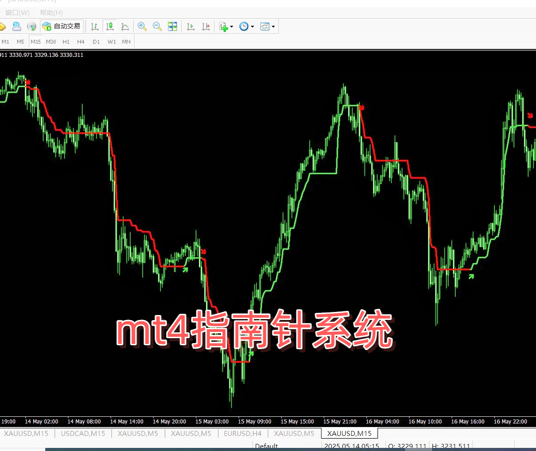Switch to candlestick chart display

pos(110,26)
